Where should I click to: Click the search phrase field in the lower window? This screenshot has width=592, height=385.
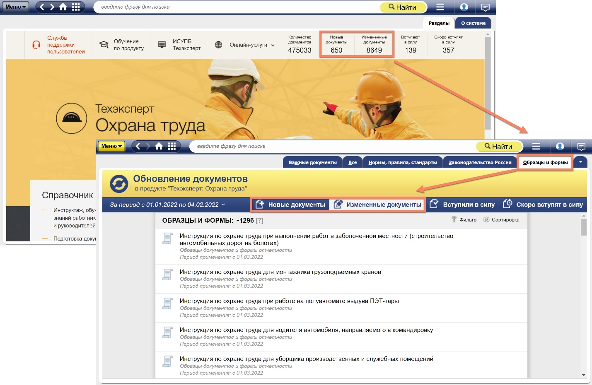pyautogui.click(x=331, y=146)
